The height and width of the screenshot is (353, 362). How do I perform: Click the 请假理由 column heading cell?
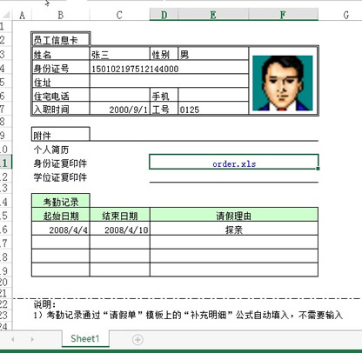coord(234,216)
